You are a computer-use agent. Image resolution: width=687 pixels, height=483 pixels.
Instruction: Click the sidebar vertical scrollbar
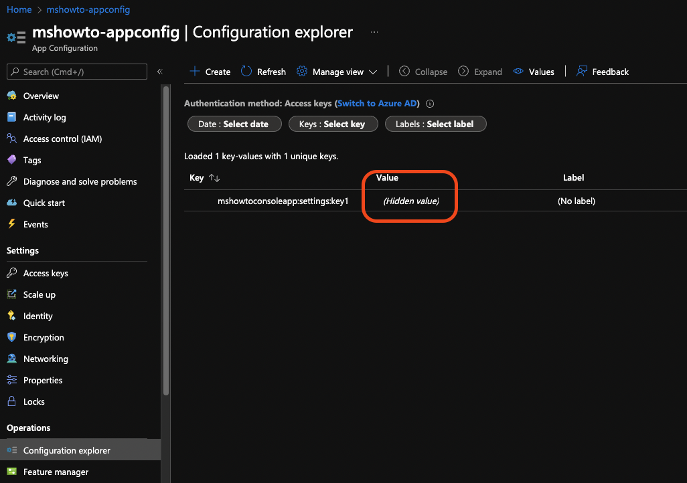pos(166,241)
